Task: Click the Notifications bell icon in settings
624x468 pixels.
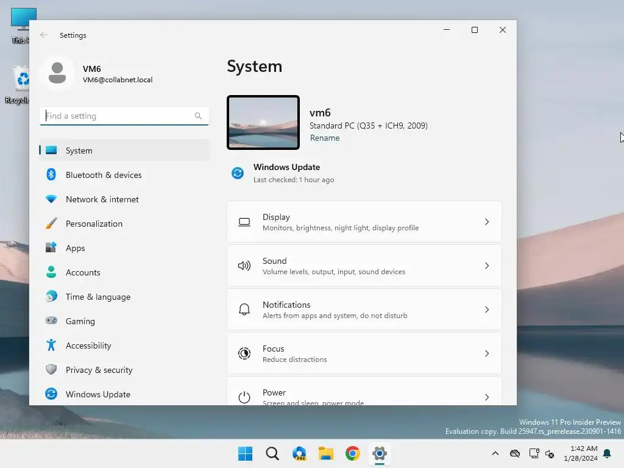Action: tap(244, 309)
